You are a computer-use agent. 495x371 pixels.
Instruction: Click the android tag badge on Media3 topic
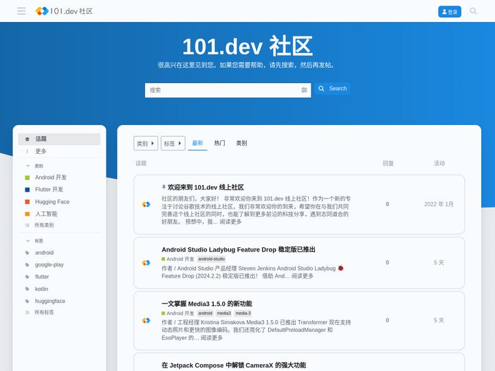(205, 313)
